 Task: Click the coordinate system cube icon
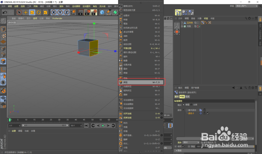pyautogui.click(x=73, y=12)
